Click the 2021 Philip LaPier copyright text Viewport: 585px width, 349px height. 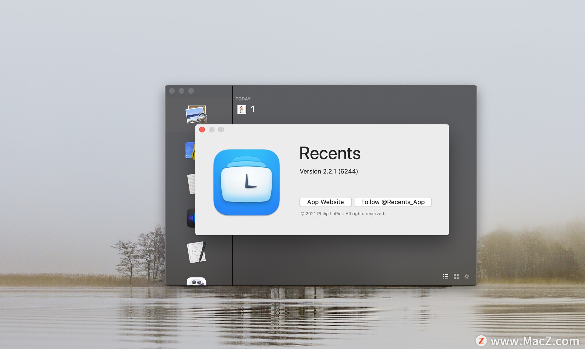[x=343, y=214]
